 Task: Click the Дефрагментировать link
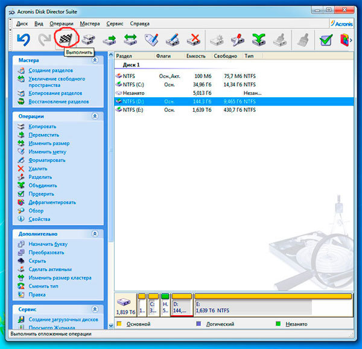[52, 202]
